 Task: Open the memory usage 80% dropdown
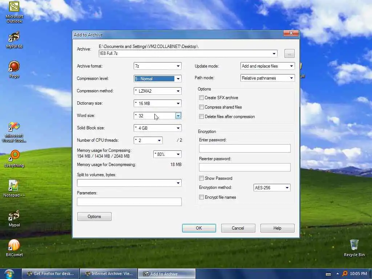167,154
